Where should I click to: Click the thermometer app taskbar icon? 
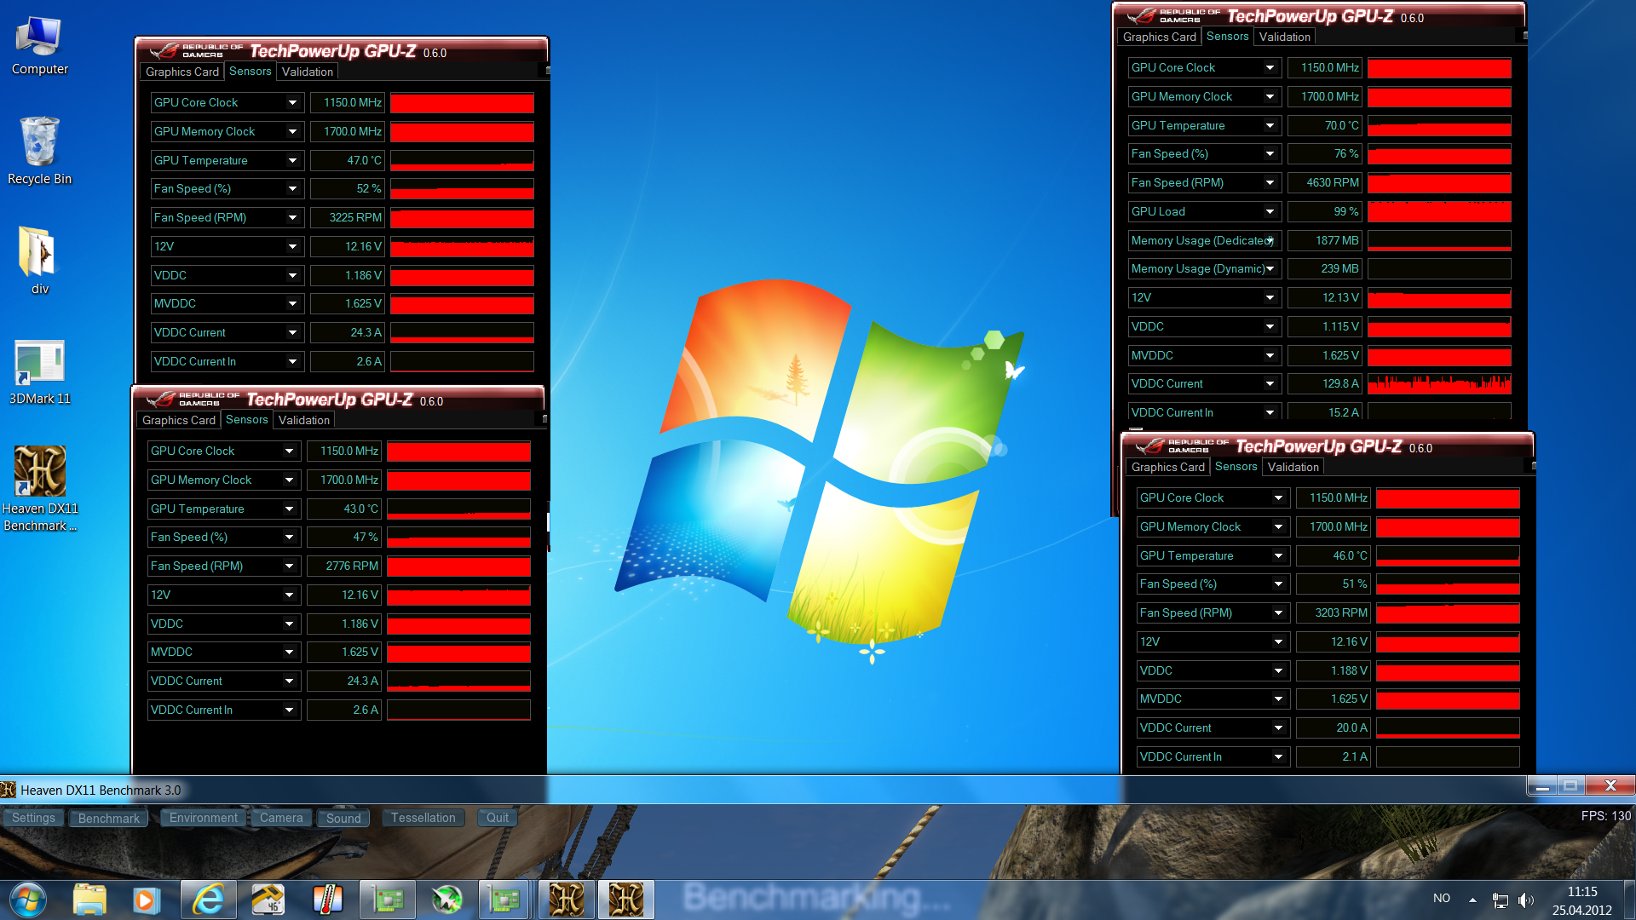[x=327, y=900]
